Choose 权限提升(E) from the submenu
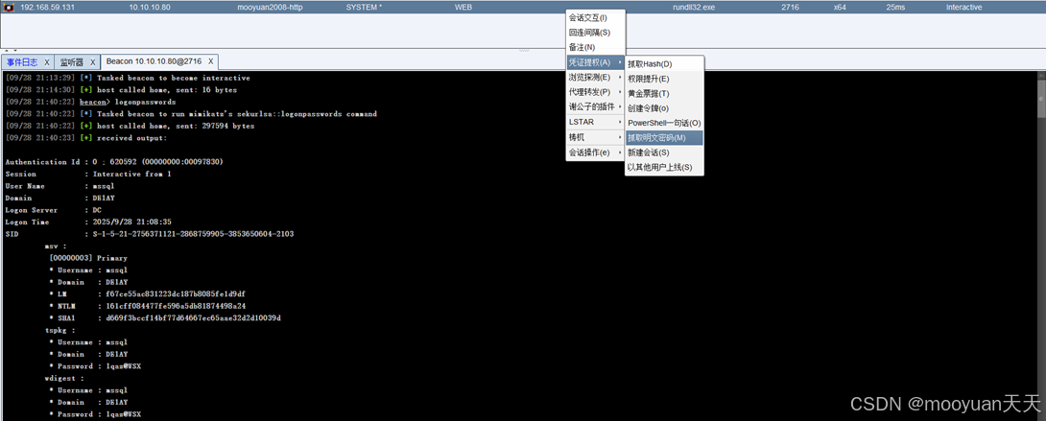1046x421 pixels. coord(664,79)
